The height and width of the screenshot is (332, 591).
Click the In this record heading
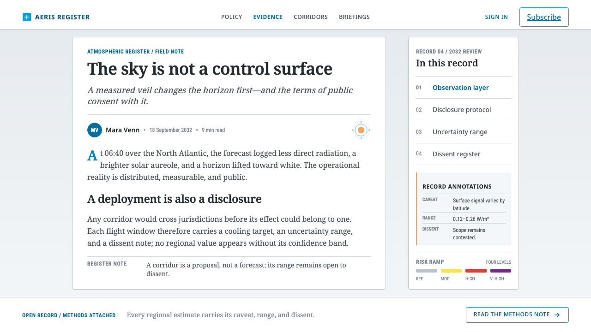[447, 63]
